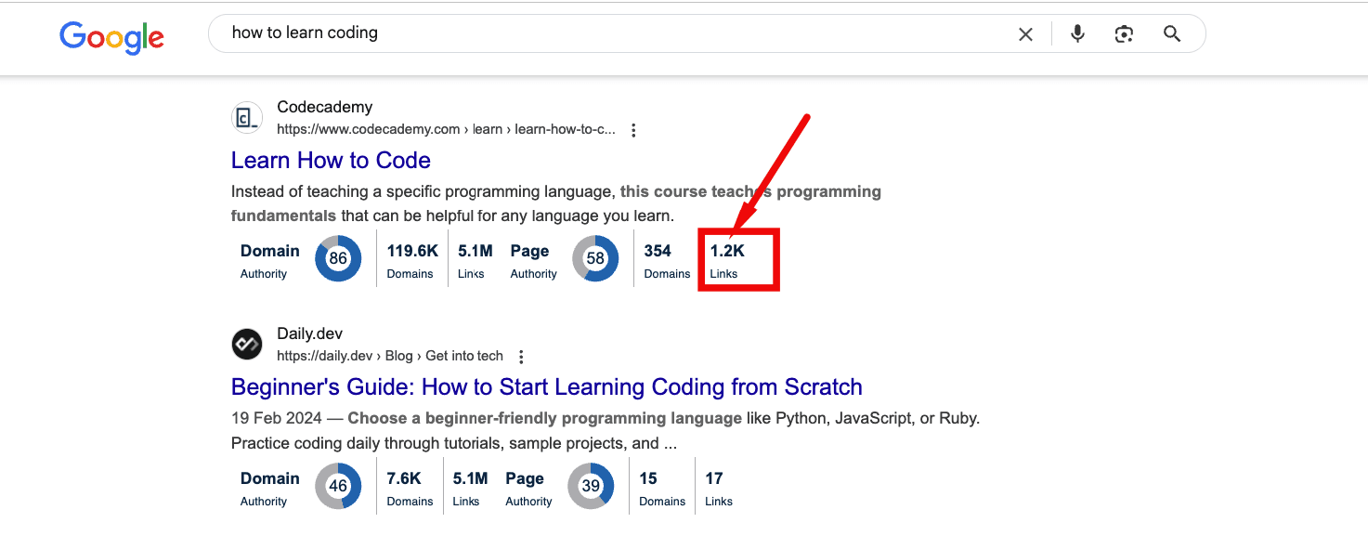Screen dimensions: 1368x549
Task: Open "Beginner's Guide: How to Start Learning Coding" link
Action: coord(546,387)
